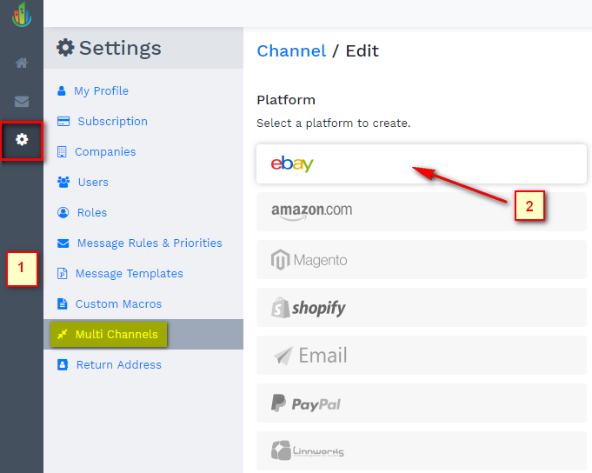Open the Return Address page

(118, 365)
